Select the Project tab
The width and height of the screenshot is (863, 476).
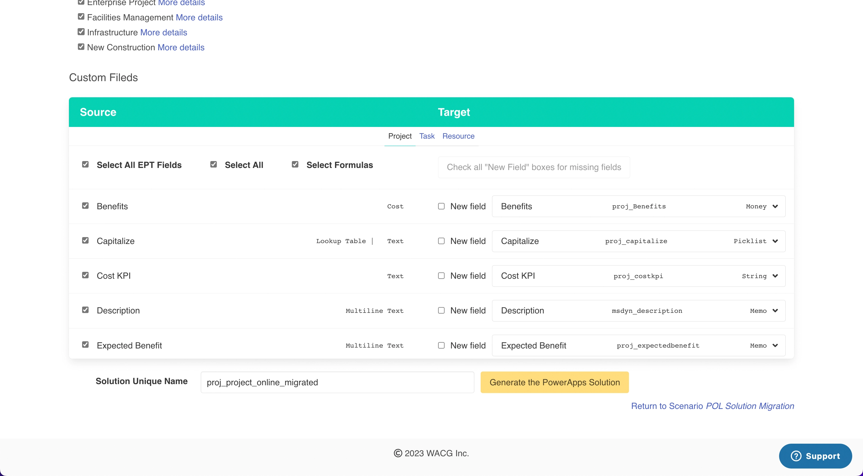(400, 136)
